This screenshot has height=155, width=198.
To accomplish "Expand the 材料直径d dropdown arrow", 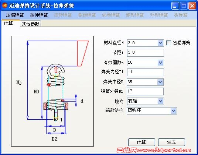I will click(x=160, y=43).
